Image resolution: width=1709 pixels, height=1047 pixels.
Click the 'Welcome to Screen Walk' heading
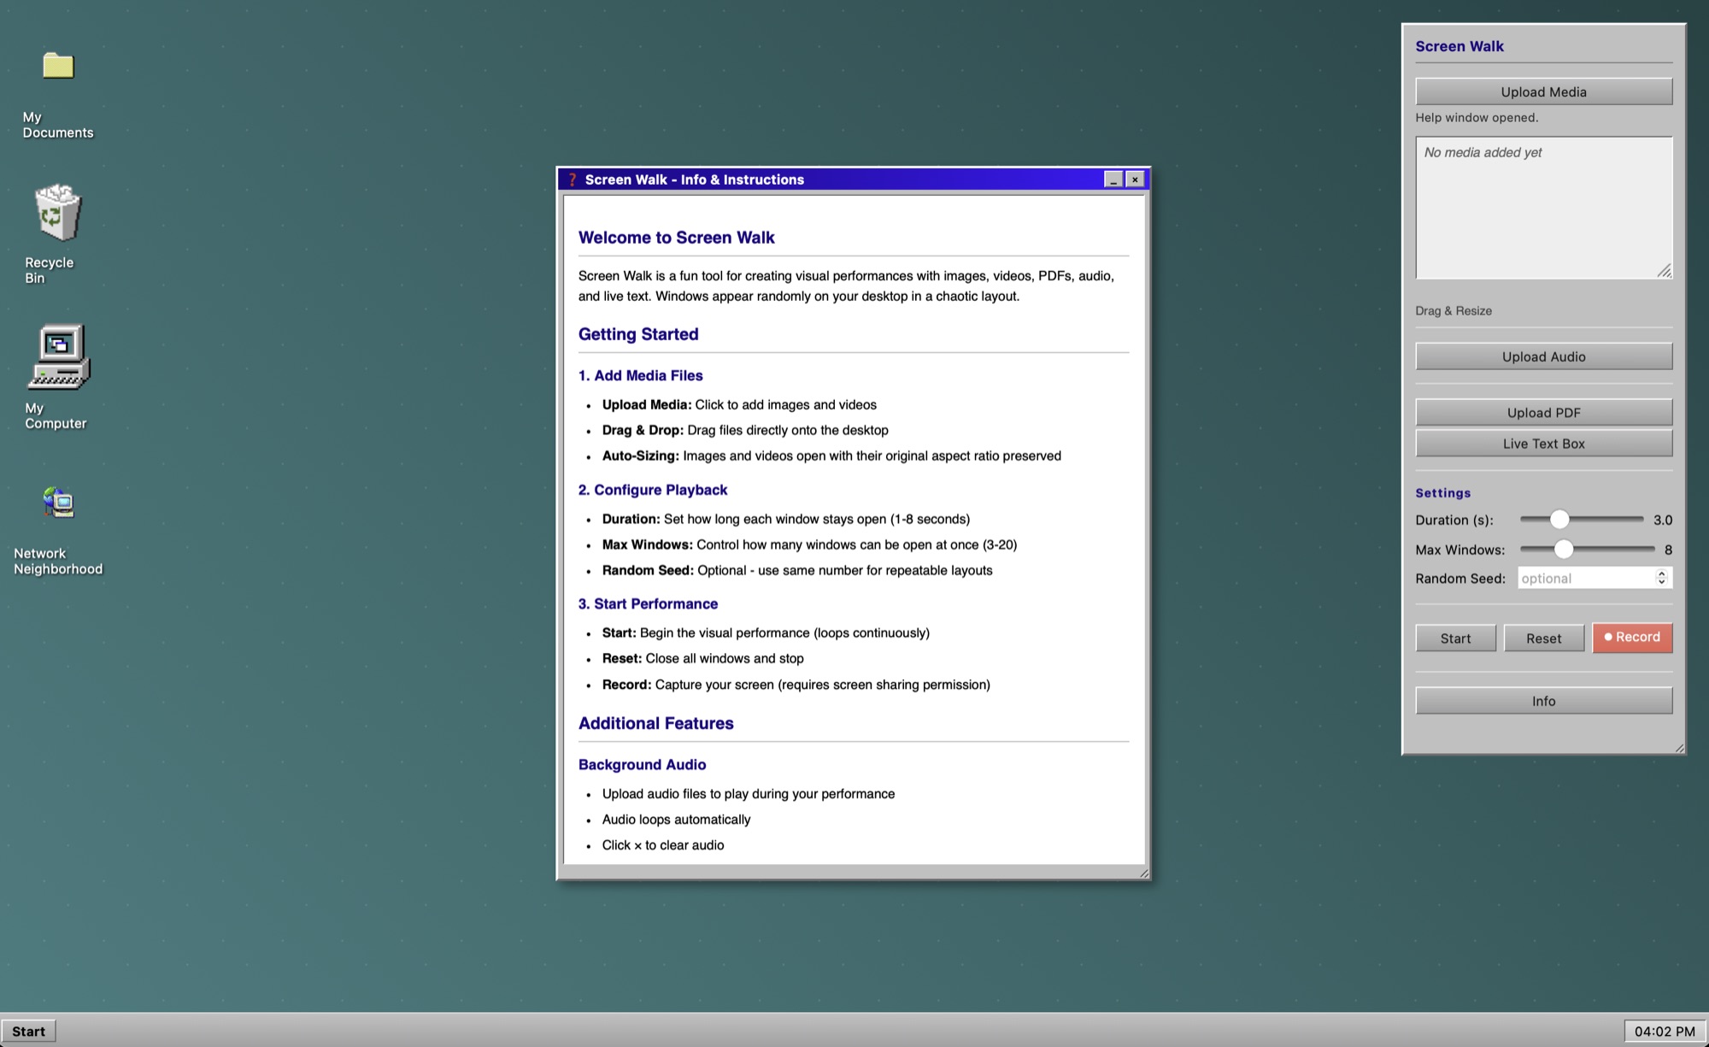coord(676,238)
